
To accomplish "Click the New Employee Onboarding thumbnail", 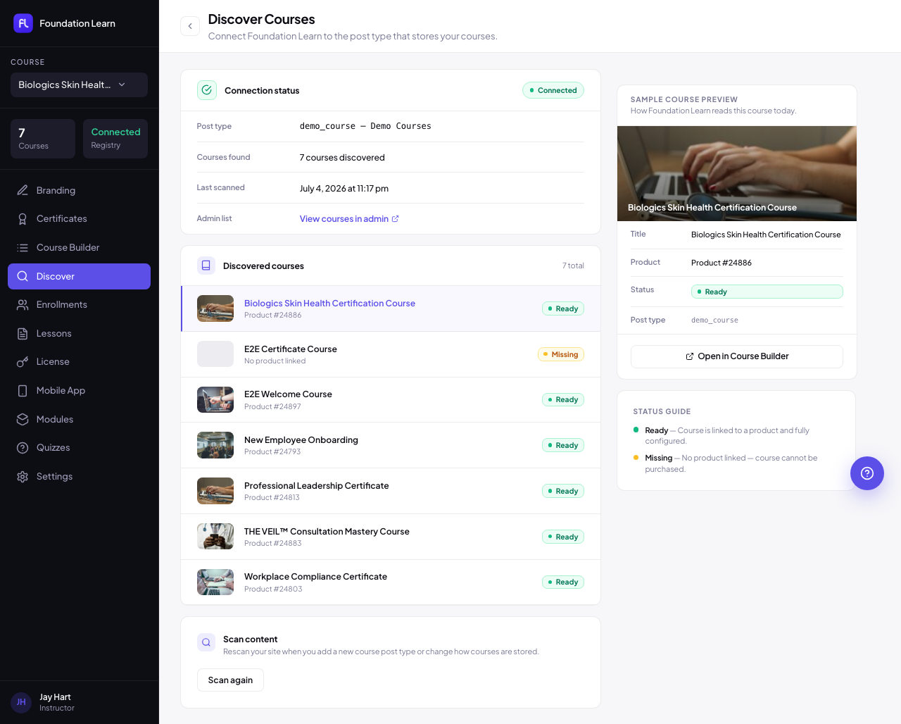I will tap(215, 445).
